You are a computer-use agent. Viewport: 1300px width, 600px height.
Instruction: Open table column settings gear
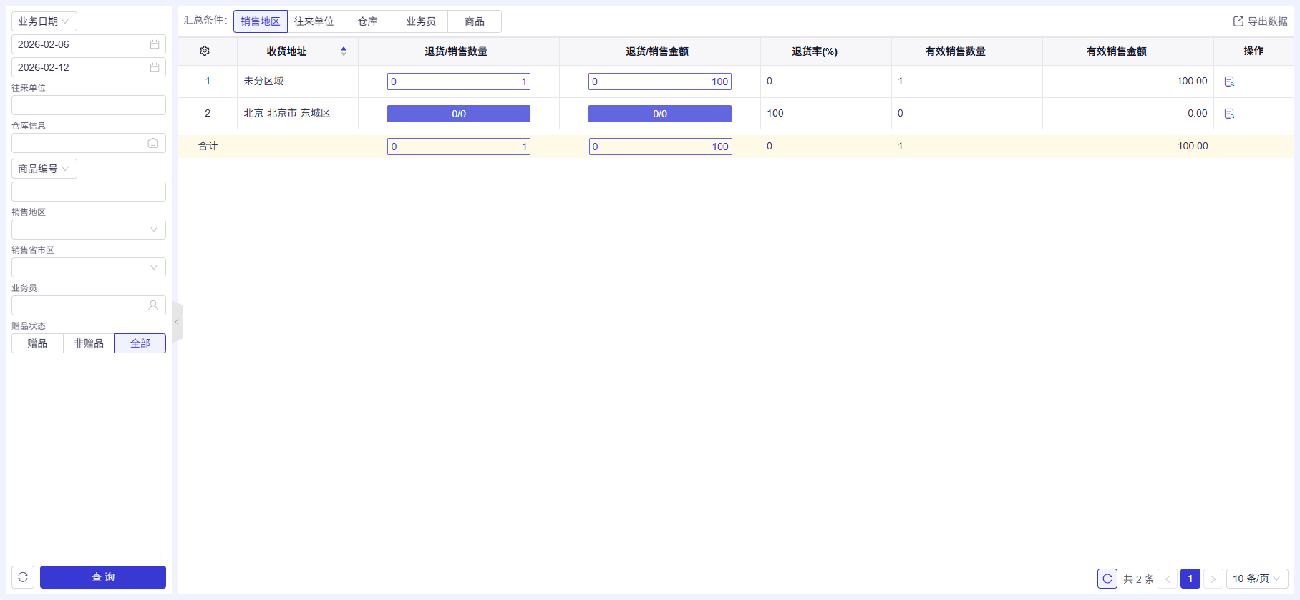point(205,51)
